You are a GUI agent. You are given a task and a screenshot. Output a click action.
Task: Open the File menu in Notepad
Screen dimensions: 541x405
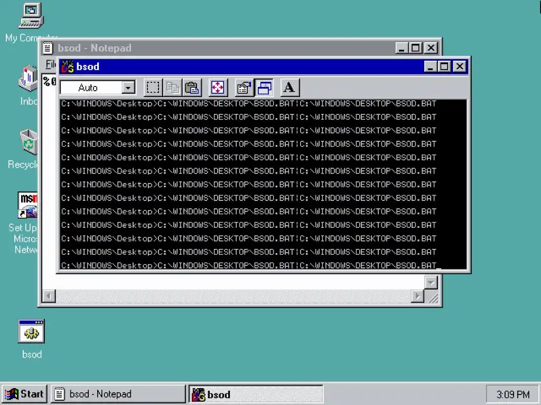tap(50, 64)
